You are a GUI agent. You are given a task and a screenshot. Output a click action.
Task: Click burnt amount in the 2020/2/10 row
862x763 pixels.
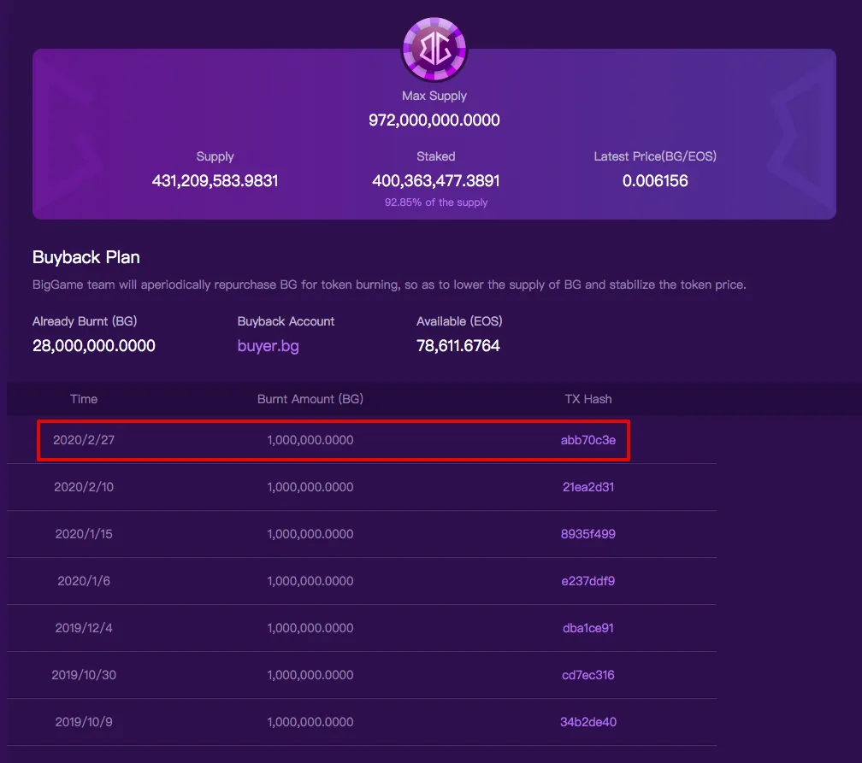[310, 487]
